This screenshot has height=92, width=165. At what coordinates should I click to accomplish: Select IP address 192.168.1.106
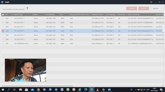tap(51, 18)
